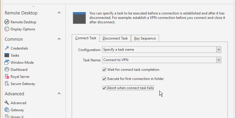Switch to the Disconnect Task tab
Screen dimensions: 236x118
[115, 38]
